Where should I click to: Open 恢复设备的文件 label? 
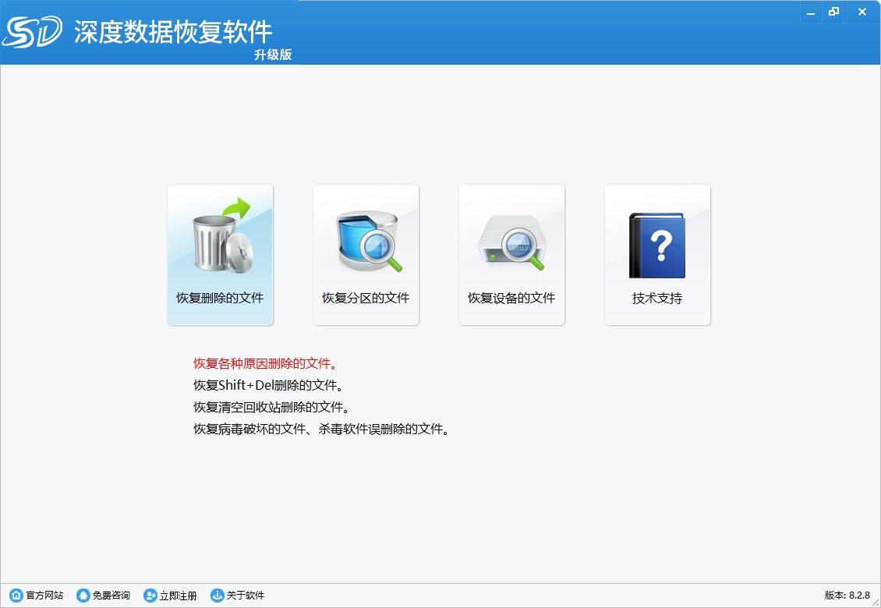tap(511, 298)
